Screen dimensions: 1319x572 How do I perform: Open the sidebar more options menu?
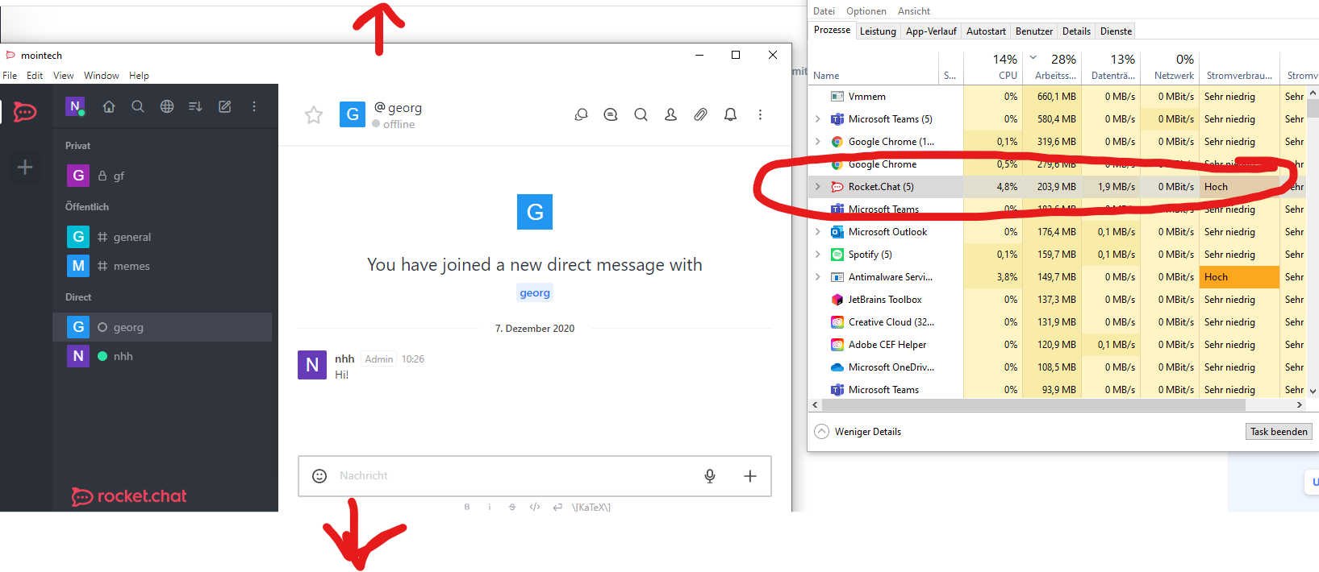[x=254, y=106]
